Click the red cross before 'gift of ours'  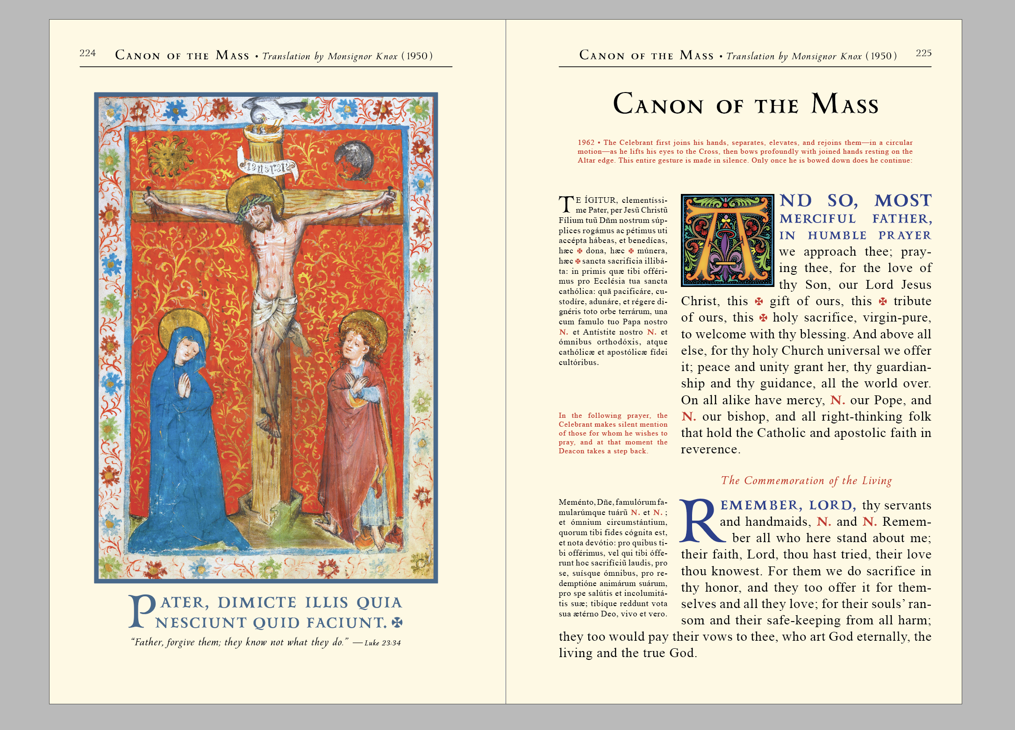759,301
